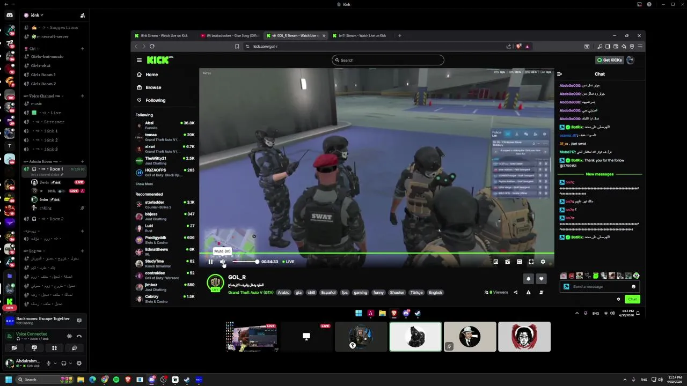687x386 pixels.
Task: Share the stream via share icon
Action: [x=515, y=292]
